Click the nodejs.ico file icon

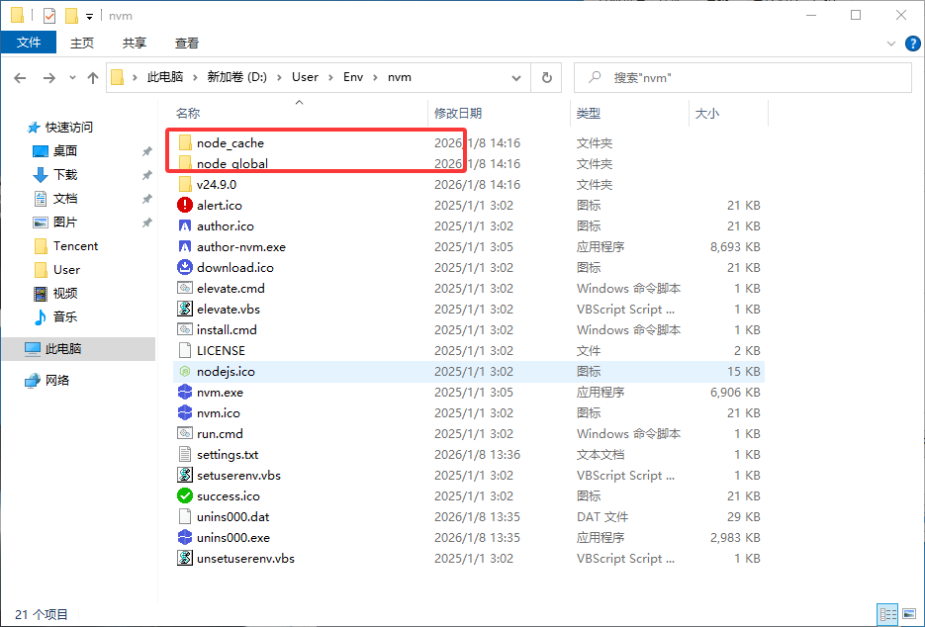184,372
